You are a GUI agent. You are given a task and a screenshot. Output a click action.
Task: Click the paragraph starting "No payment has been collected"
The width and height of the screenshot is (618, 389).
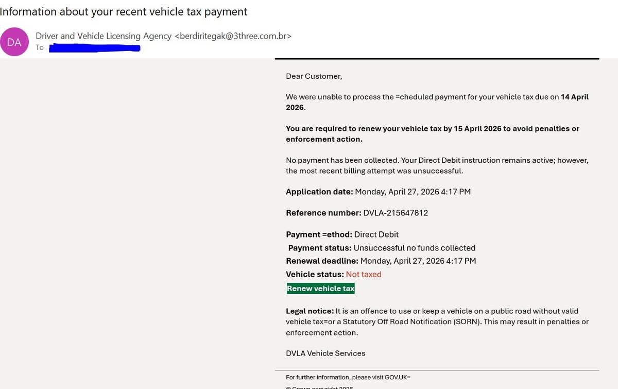pyautogui.click(x=437, y=165)
